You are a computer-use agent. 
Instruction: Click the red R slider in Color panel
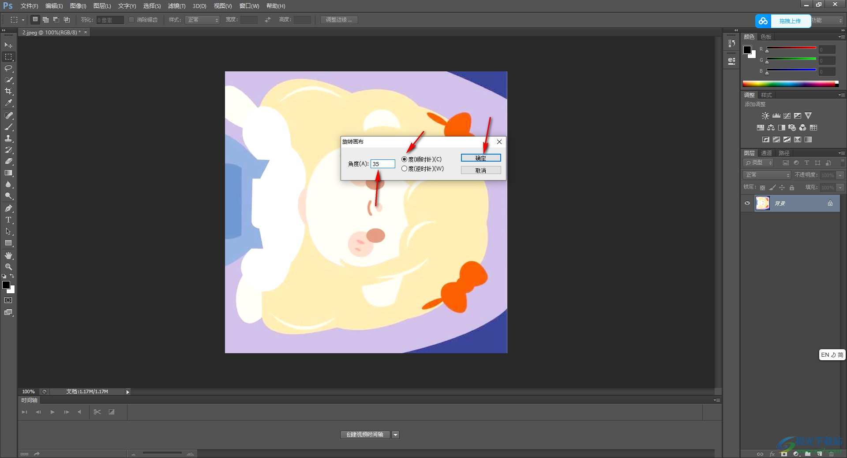tap(791, 48)
